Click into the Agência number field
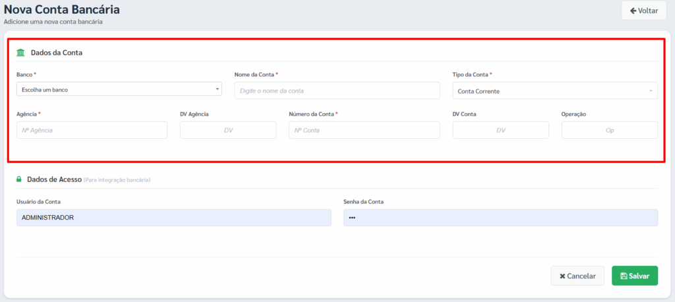Screen dimensions: 675x302 (92, 130)
